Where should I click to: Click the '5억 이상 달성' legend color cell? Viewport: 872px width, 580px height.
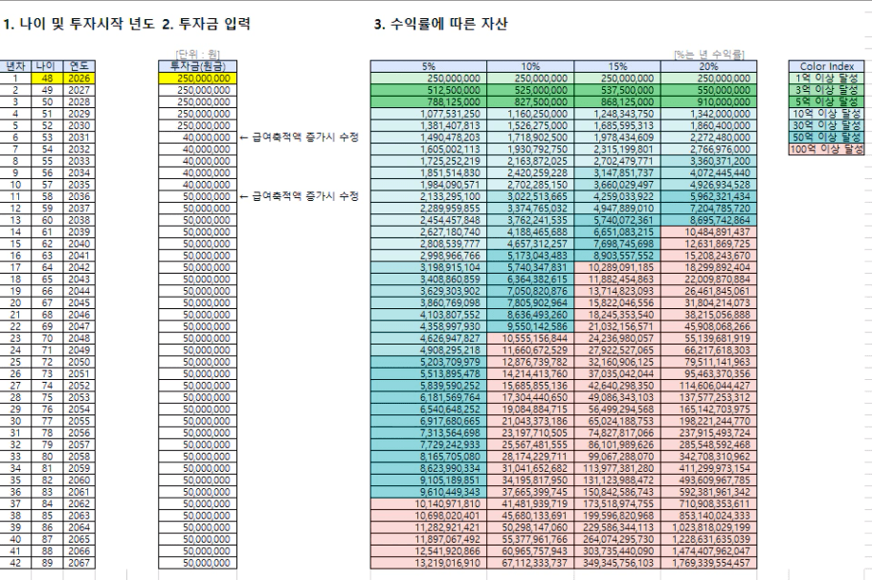[826, 101]
